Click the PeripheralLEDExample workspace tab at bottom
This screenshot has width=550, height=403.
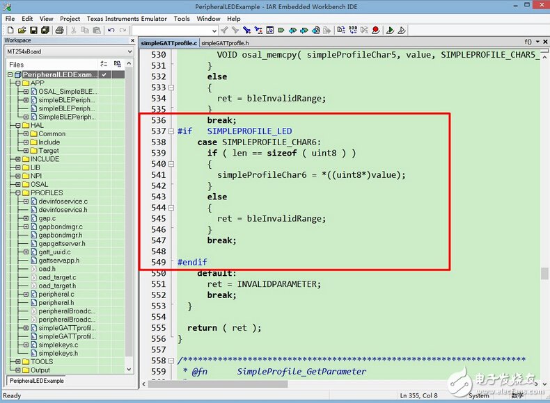pyautogui.click(x=37, y=381)
